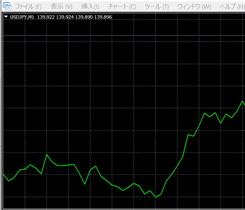This screenshot has height=210, width=245.
Task: Click the MetaTrader application icon in the menu bar
Action: tap(7, 6)
